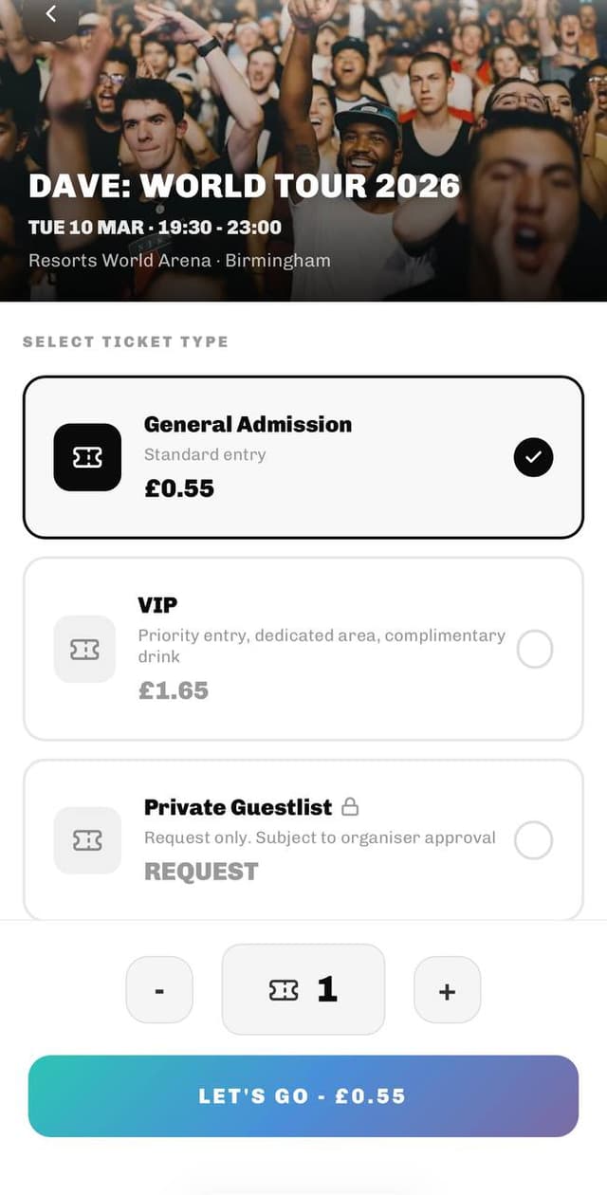Click the ticket quantity number 1
This screenshot has width=607, height=1195.
pyautogui.click(x=327, y=989)
